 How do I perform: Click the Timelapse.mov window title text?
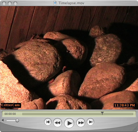point(71,3)
